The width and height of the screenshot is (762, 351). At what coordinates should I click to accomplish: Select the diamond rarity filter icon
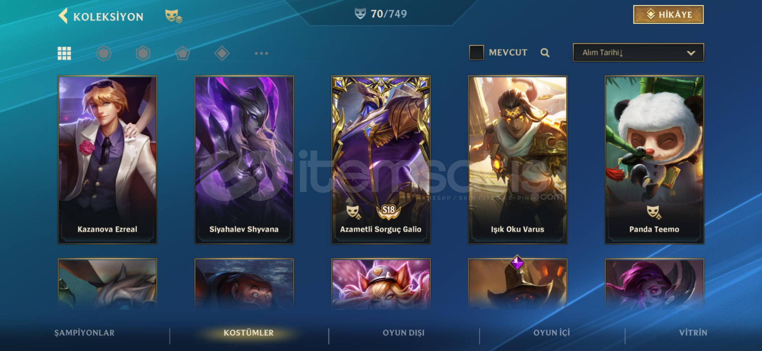pyautogui.click(x=222, y=53)
